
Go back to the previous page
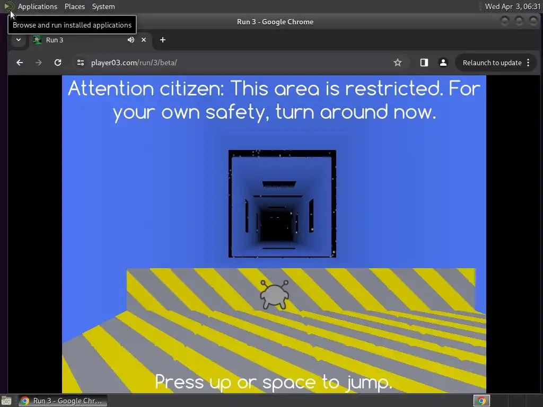[x=20, y=63]
